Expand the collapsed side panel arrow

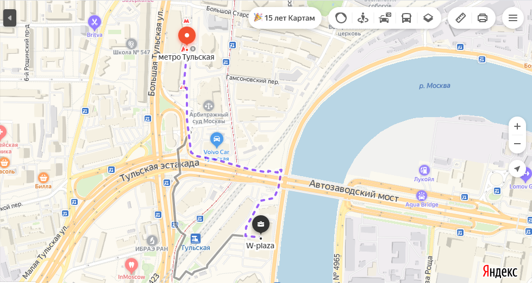[x=10, y=17]
